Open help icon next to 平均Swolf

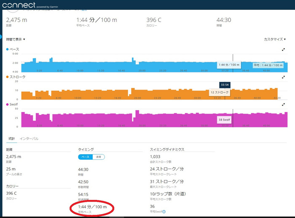click(164, 212)
